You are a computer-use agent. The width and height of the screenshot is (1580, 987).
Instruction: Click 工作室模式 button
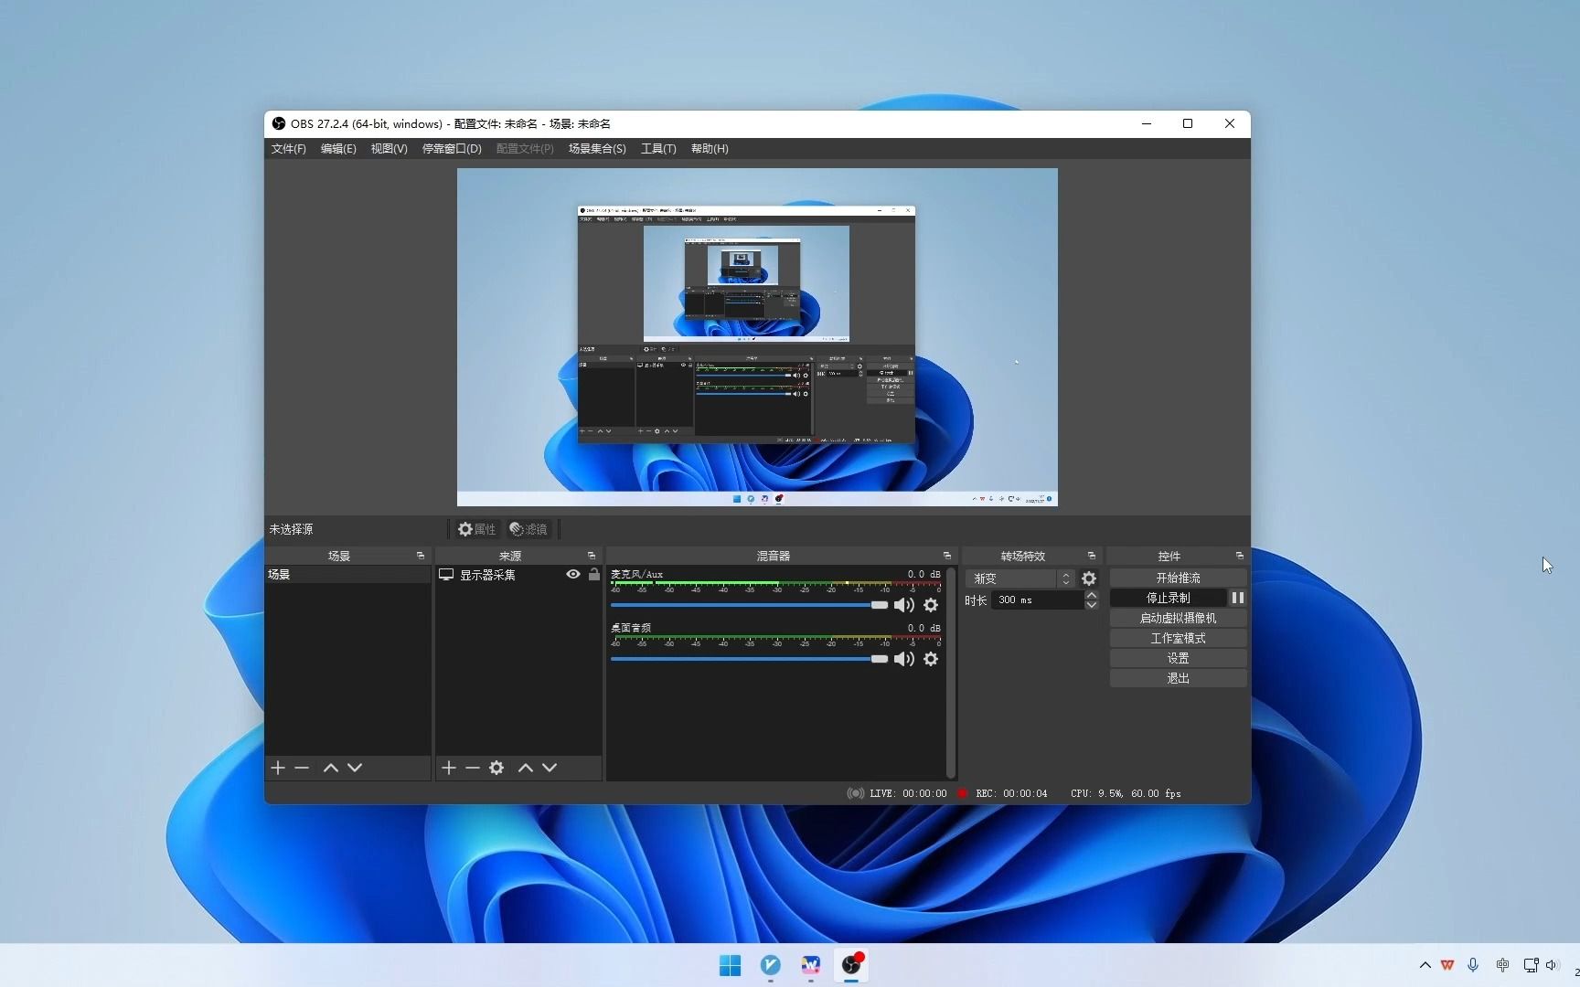click(x=1178, y=638)
